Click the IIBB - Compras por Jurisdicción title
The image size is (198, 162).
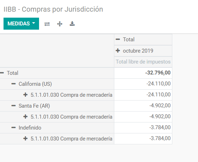(53, 10)
